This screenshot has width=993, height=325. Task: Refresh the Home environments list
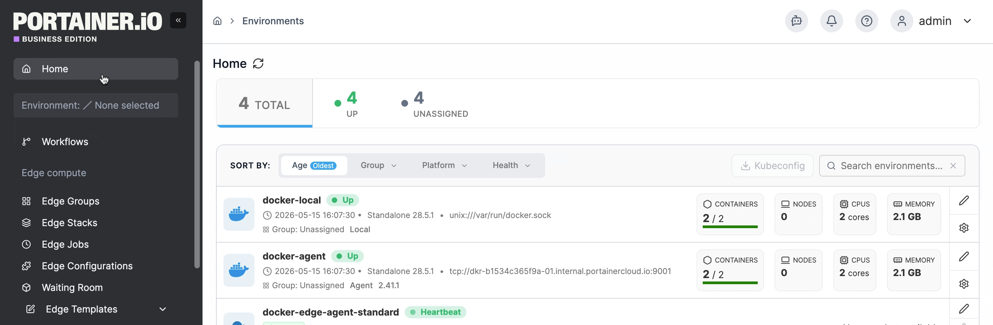coord(258,63)
